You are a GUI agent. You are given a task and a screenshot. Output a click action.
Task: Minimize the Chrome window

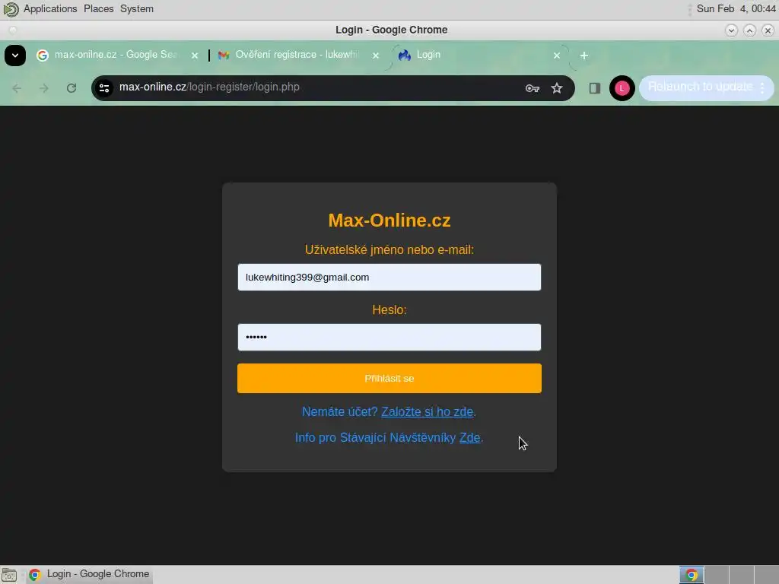click(731, 30)
